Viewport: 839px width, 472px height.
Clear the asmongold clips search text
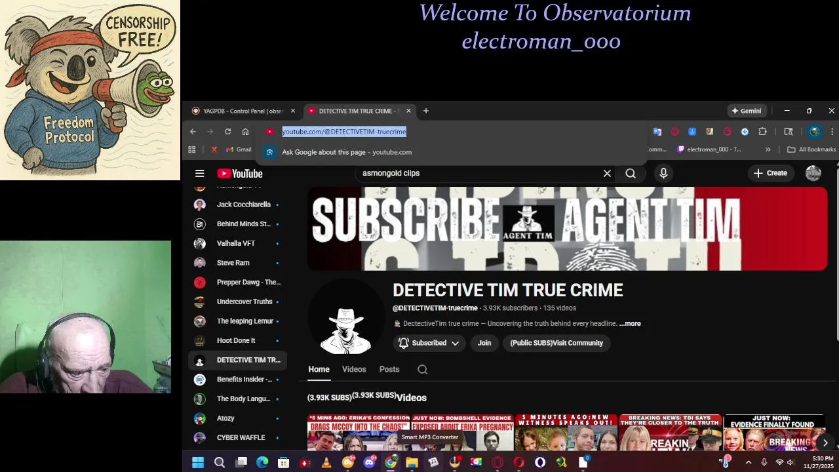(607, 174)
